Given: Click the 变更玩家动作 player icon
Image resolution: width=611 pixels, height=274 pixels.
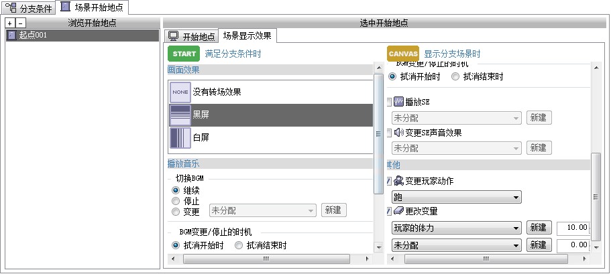Looking at the screenshot, I should coord(398,181).
